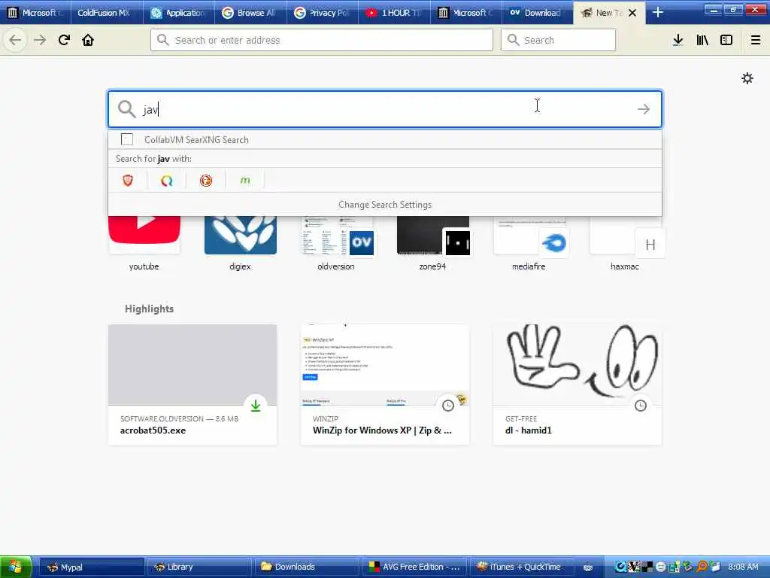This screenshot has height=578, width=770.
Task: Switch to the 1 HOUR YouTube tab
Action: coord(394,13)
